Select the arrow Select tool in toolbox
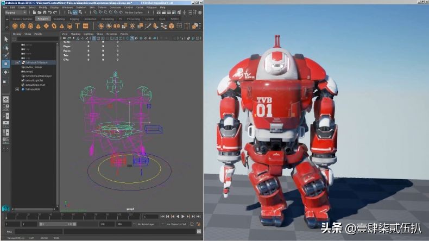The width and height of the screenshot is (429, 241). (x=5, y=39)
